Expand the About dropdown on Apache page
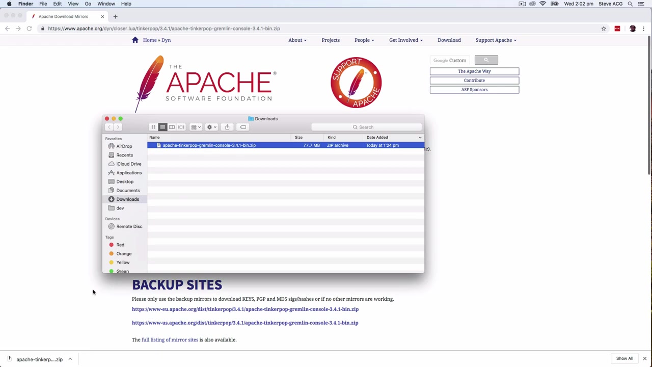 [297, 40]
